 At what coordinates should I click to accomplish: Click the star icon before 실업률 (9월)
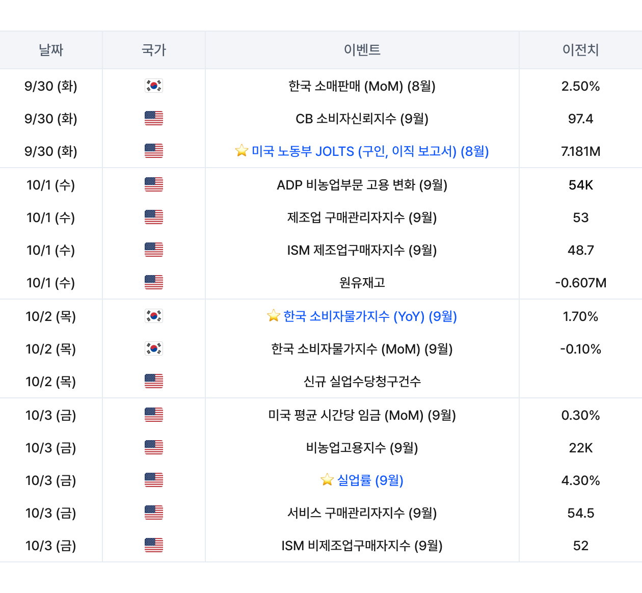pyautogui.click(x=327, y=480)
